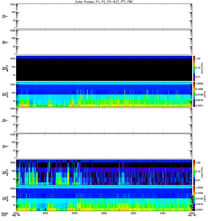
Task: Click the '1' tick of thc fff 2
Action: [x=15, y=158]
